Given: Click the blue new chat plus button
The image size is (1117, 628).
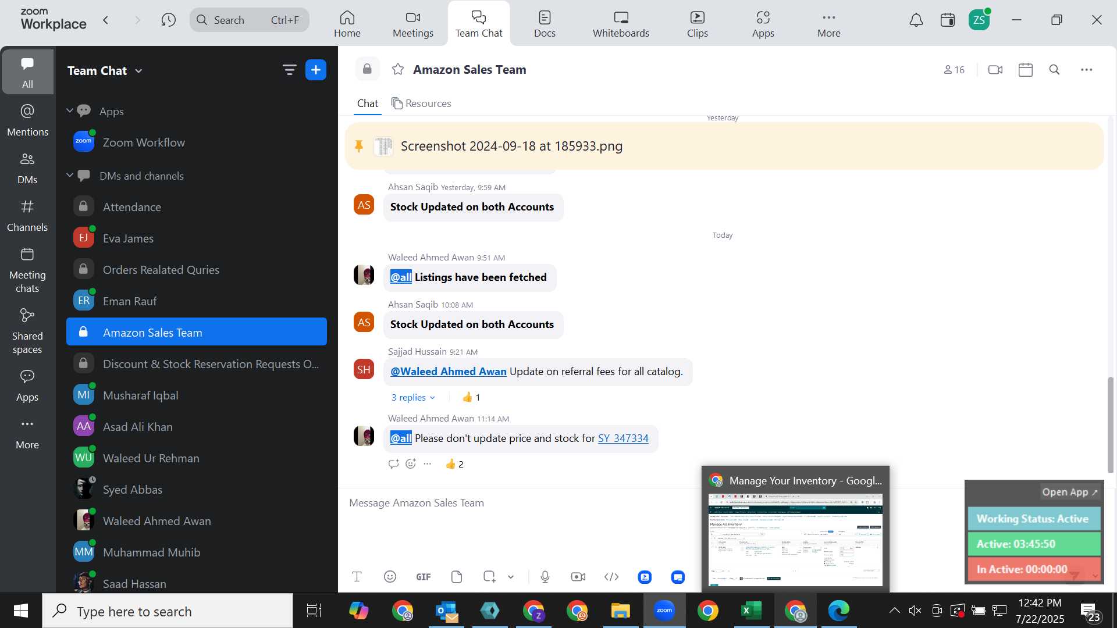Looking at the screenshot, I should (x=316, y=70).
